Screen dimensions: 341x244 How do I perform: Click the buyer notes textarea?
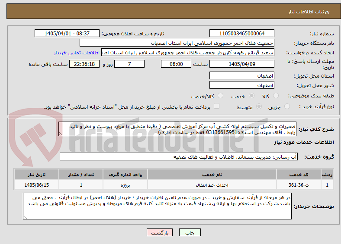click(157, 206)
